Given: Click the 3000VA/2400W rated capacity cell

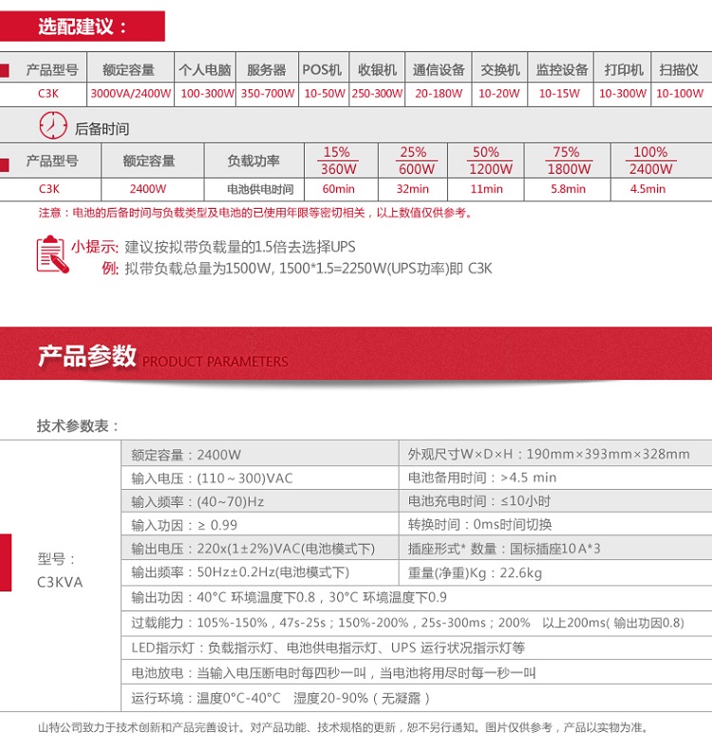Looking at the screenshot, I should (131, 94).
